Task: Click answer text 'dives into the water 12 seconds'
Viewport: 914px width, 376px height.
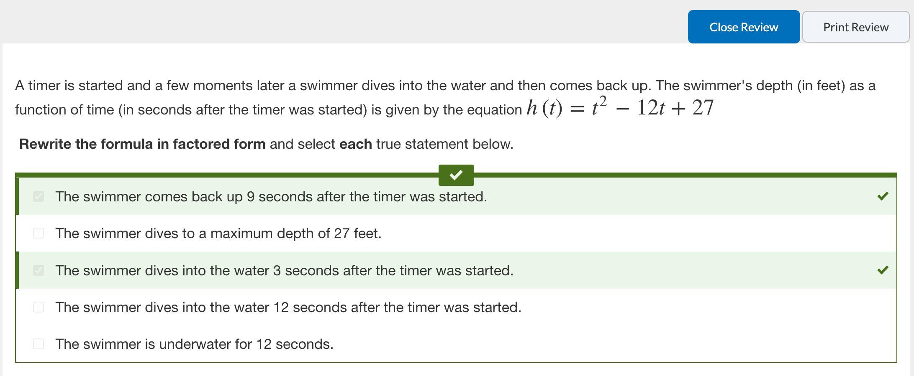Action: point(288,307)
